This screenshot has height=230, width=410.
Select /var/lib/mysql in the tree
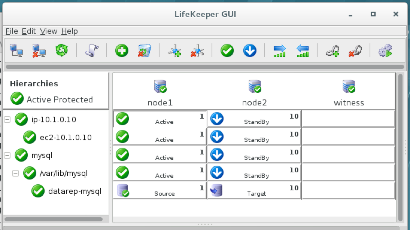64,173
